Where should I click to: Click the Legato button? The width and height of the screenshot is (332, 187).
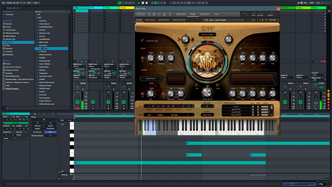click(37, 129)
